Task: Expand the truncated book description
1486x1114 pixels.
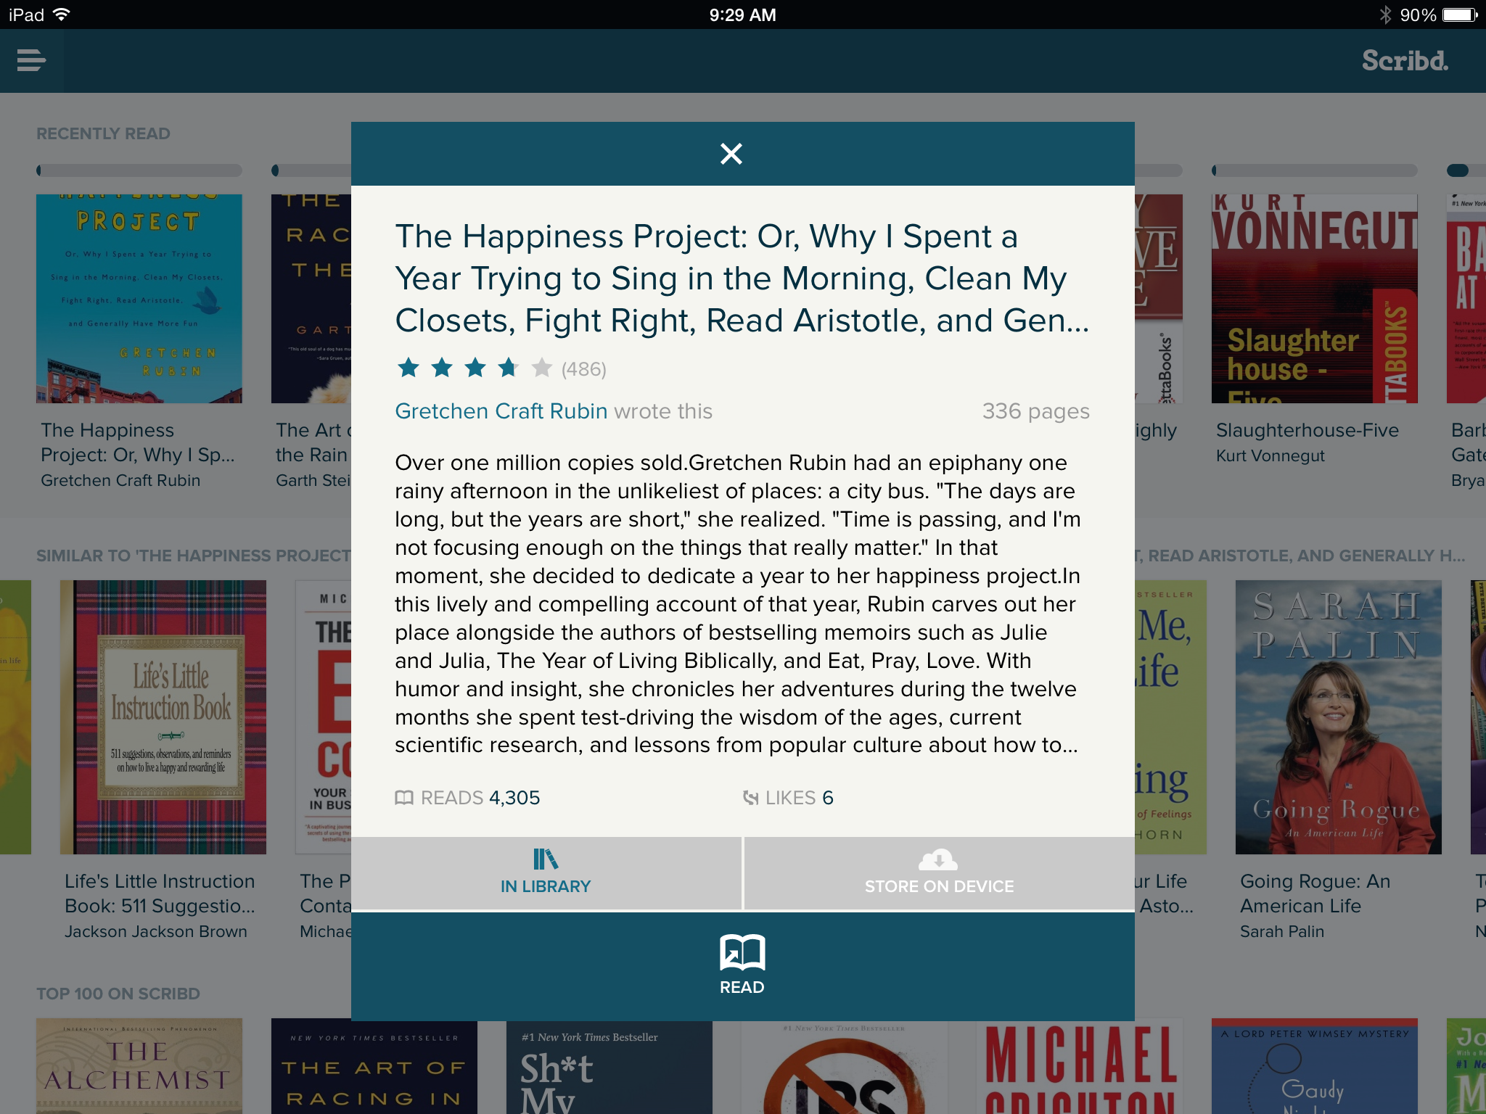Action: (x=737, y=603)
